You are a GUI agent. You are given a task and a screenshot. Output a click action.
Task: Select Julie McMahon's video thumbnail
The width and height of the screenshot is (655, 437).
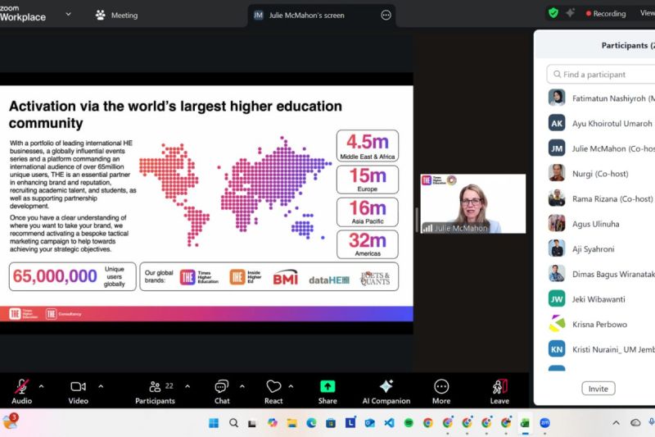point(473,203)
